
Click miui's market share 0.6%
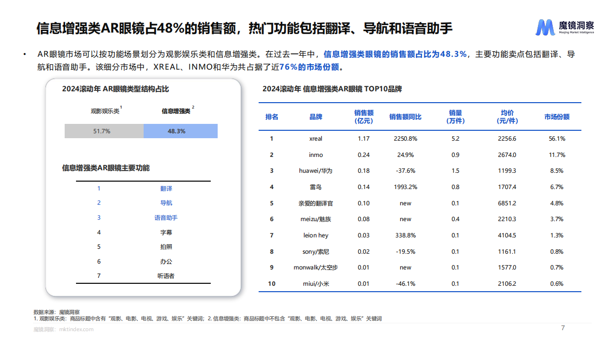557,284
